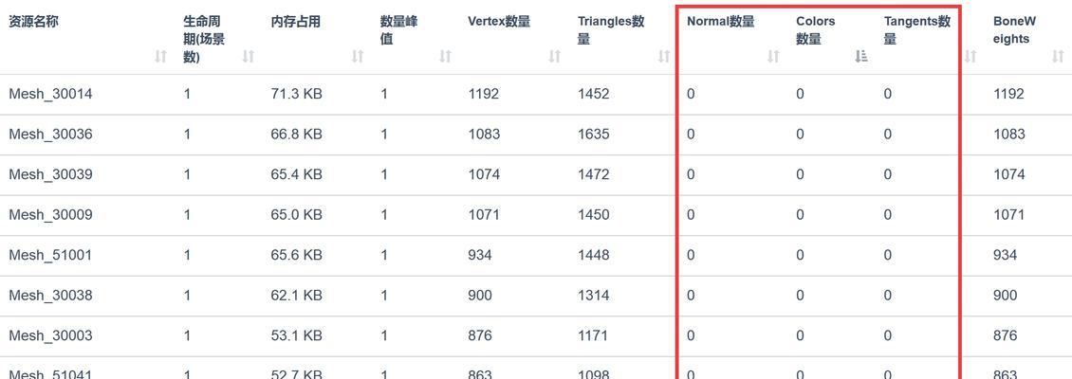Click Vertex count 1083 cell
This screenshot has height=379, width=1072.
(484, 135)
